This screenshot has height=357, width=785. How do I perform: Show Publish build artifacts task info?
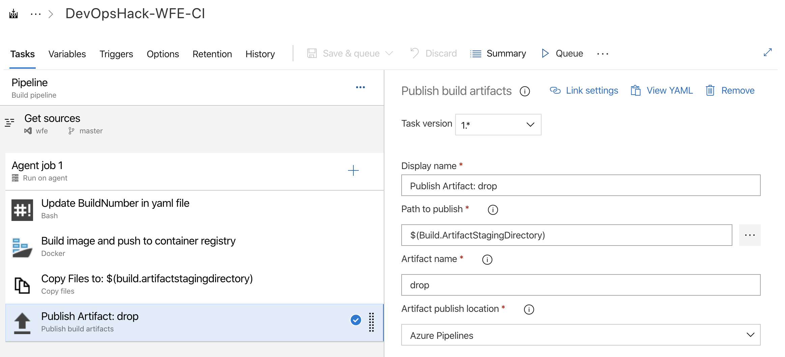525,91
